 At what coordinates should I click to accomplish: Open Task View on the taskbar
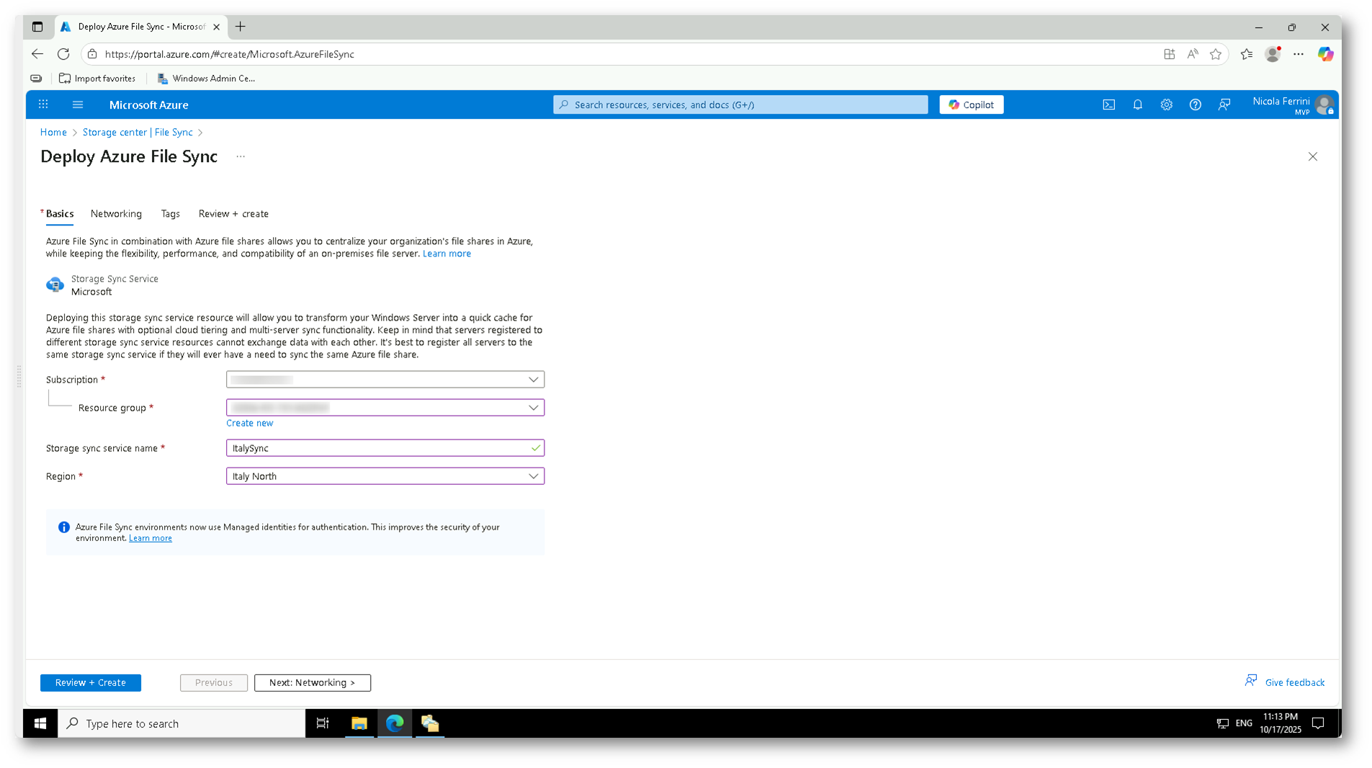point(323,723)
